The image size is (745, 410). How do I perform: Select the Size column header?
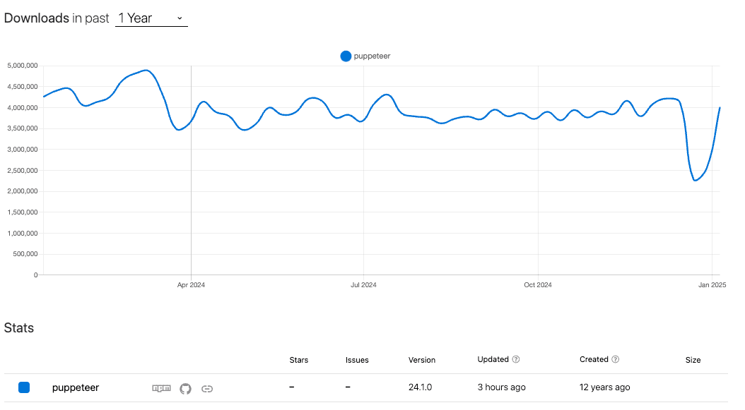pos(693,360)
